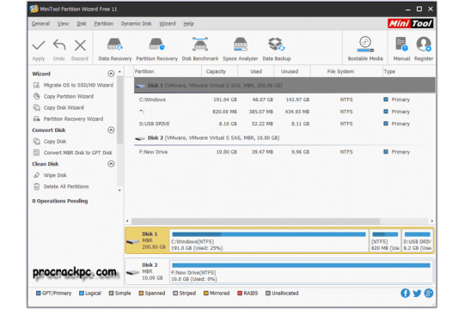The image size is (464, 309).
Task: Click the sidebar scroll-up arrow
Action: (119, 72)
